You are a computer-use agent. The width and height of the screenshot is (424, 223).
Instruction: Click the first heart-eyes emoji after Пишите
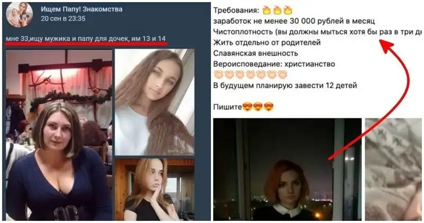(247, 107)
